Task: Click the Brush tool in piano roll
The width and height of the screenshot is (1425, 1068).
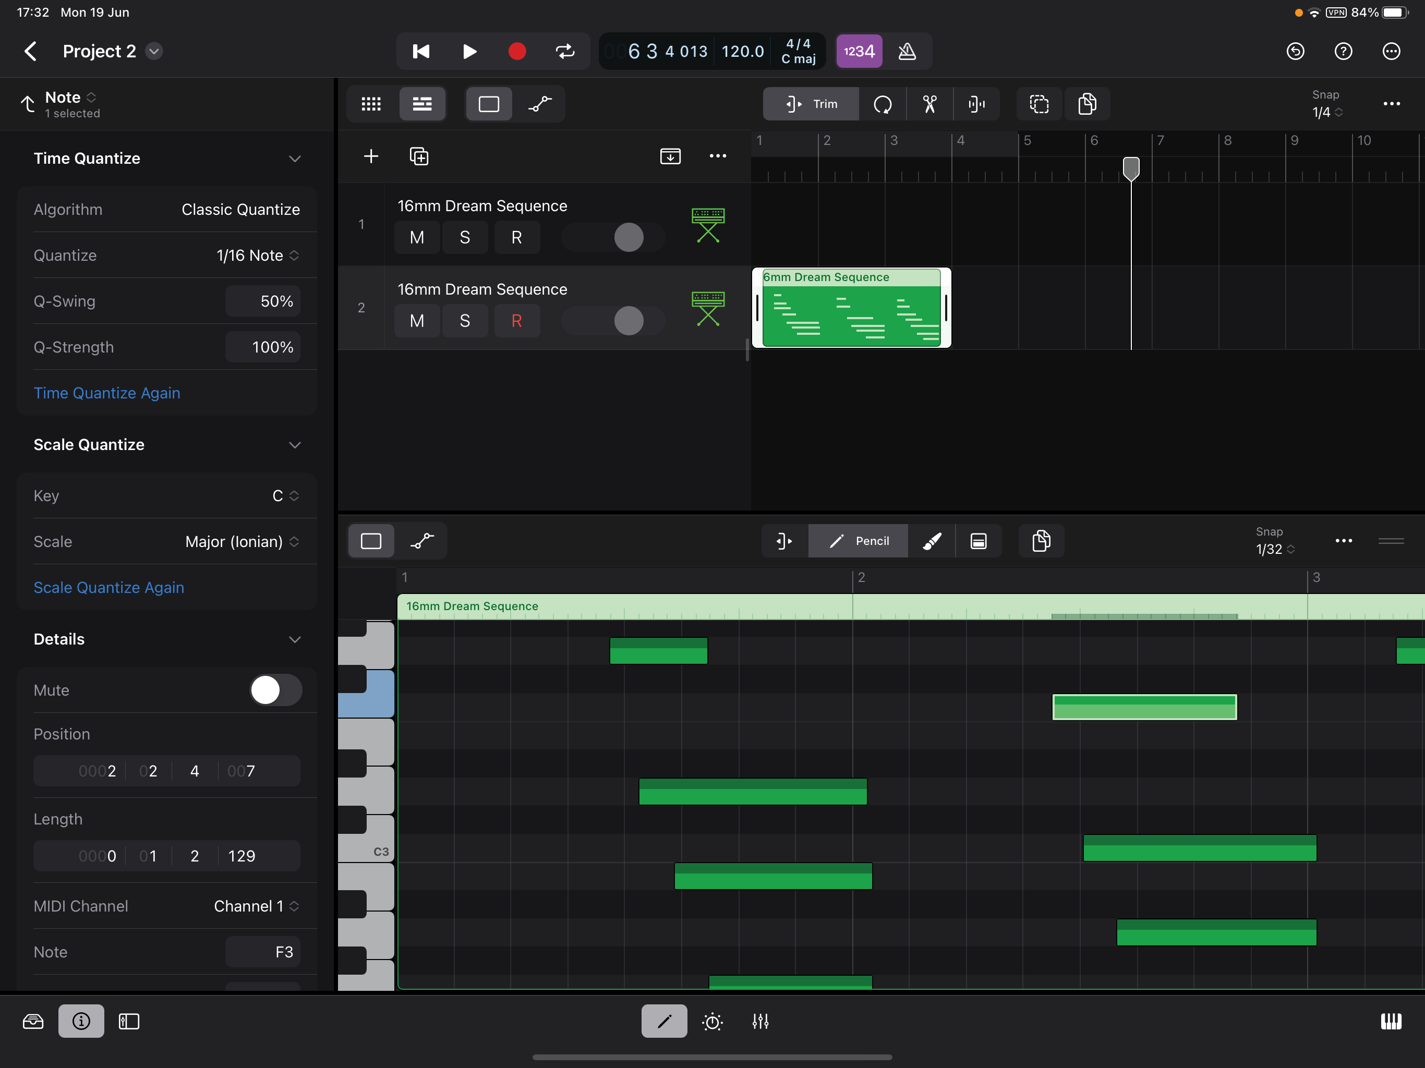Action: 932,541
